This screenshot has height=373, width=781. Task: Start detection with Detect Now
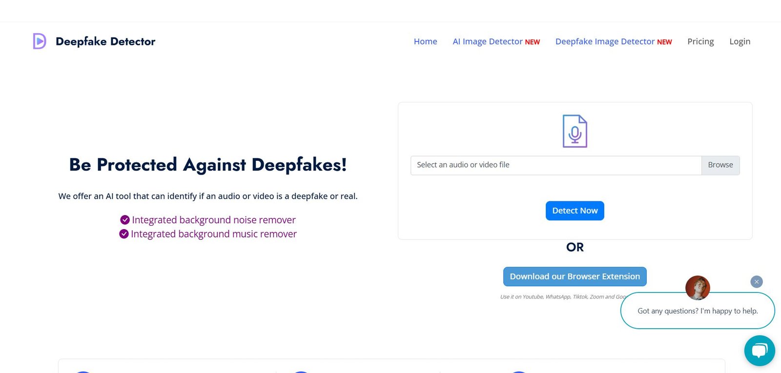(x=575, y=211)
